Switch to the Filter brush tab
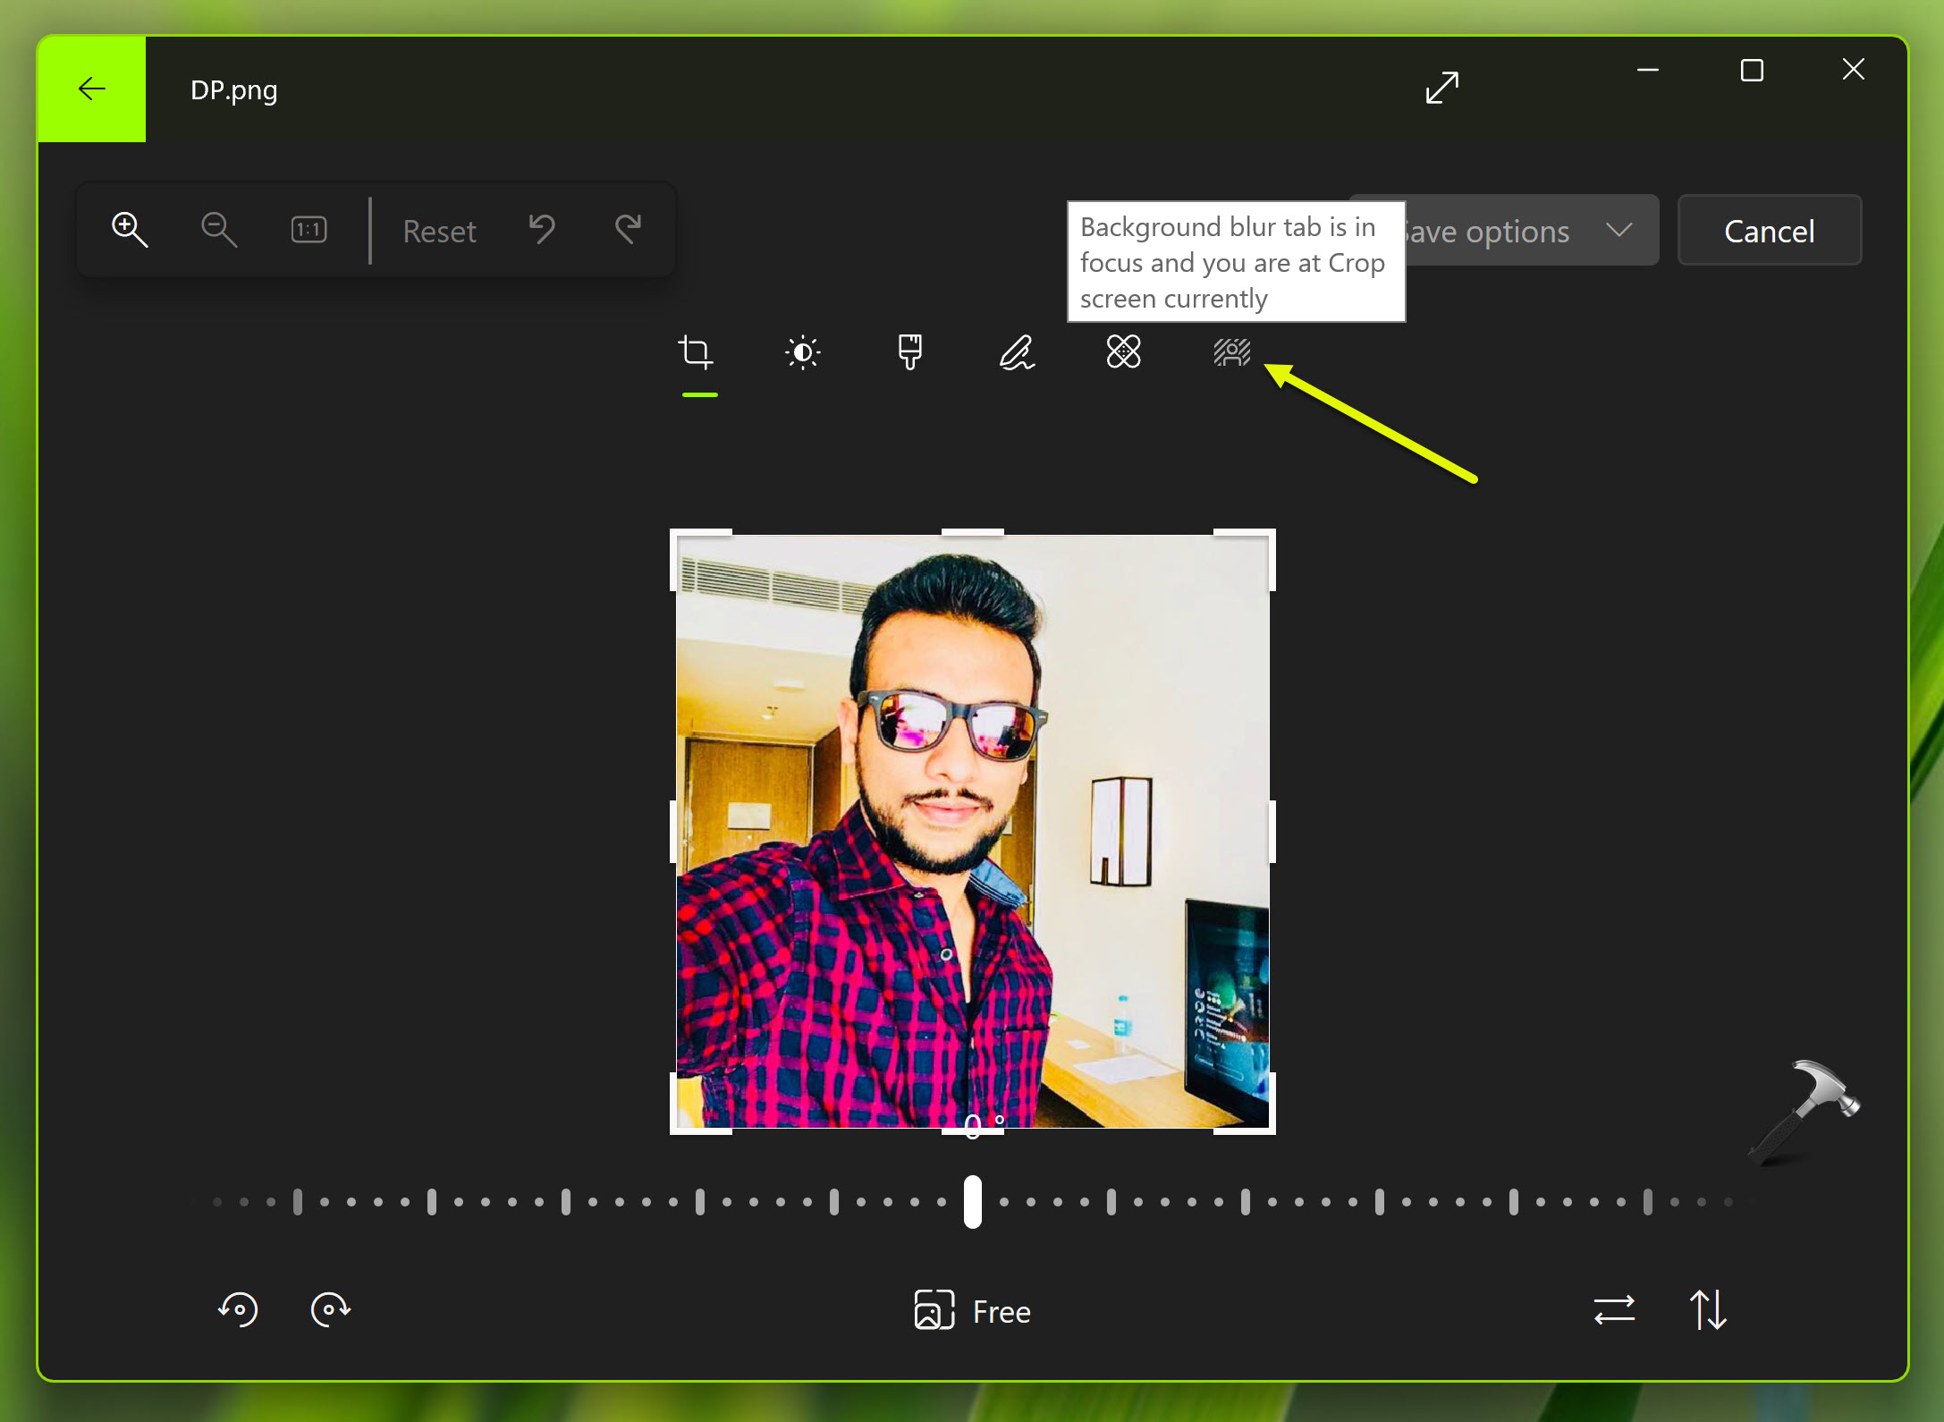 coord(909,352)
